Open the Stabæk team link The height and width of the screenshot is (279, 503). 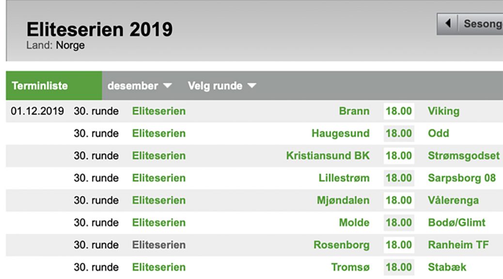(447, 267)
